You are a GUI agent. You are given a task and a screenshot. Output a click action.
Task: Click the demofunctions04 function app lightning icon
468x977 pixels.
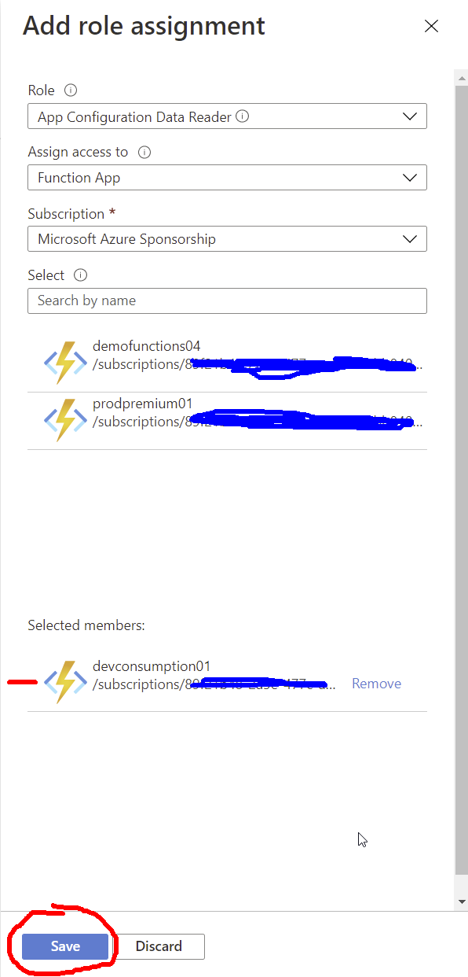coord(65,363)
